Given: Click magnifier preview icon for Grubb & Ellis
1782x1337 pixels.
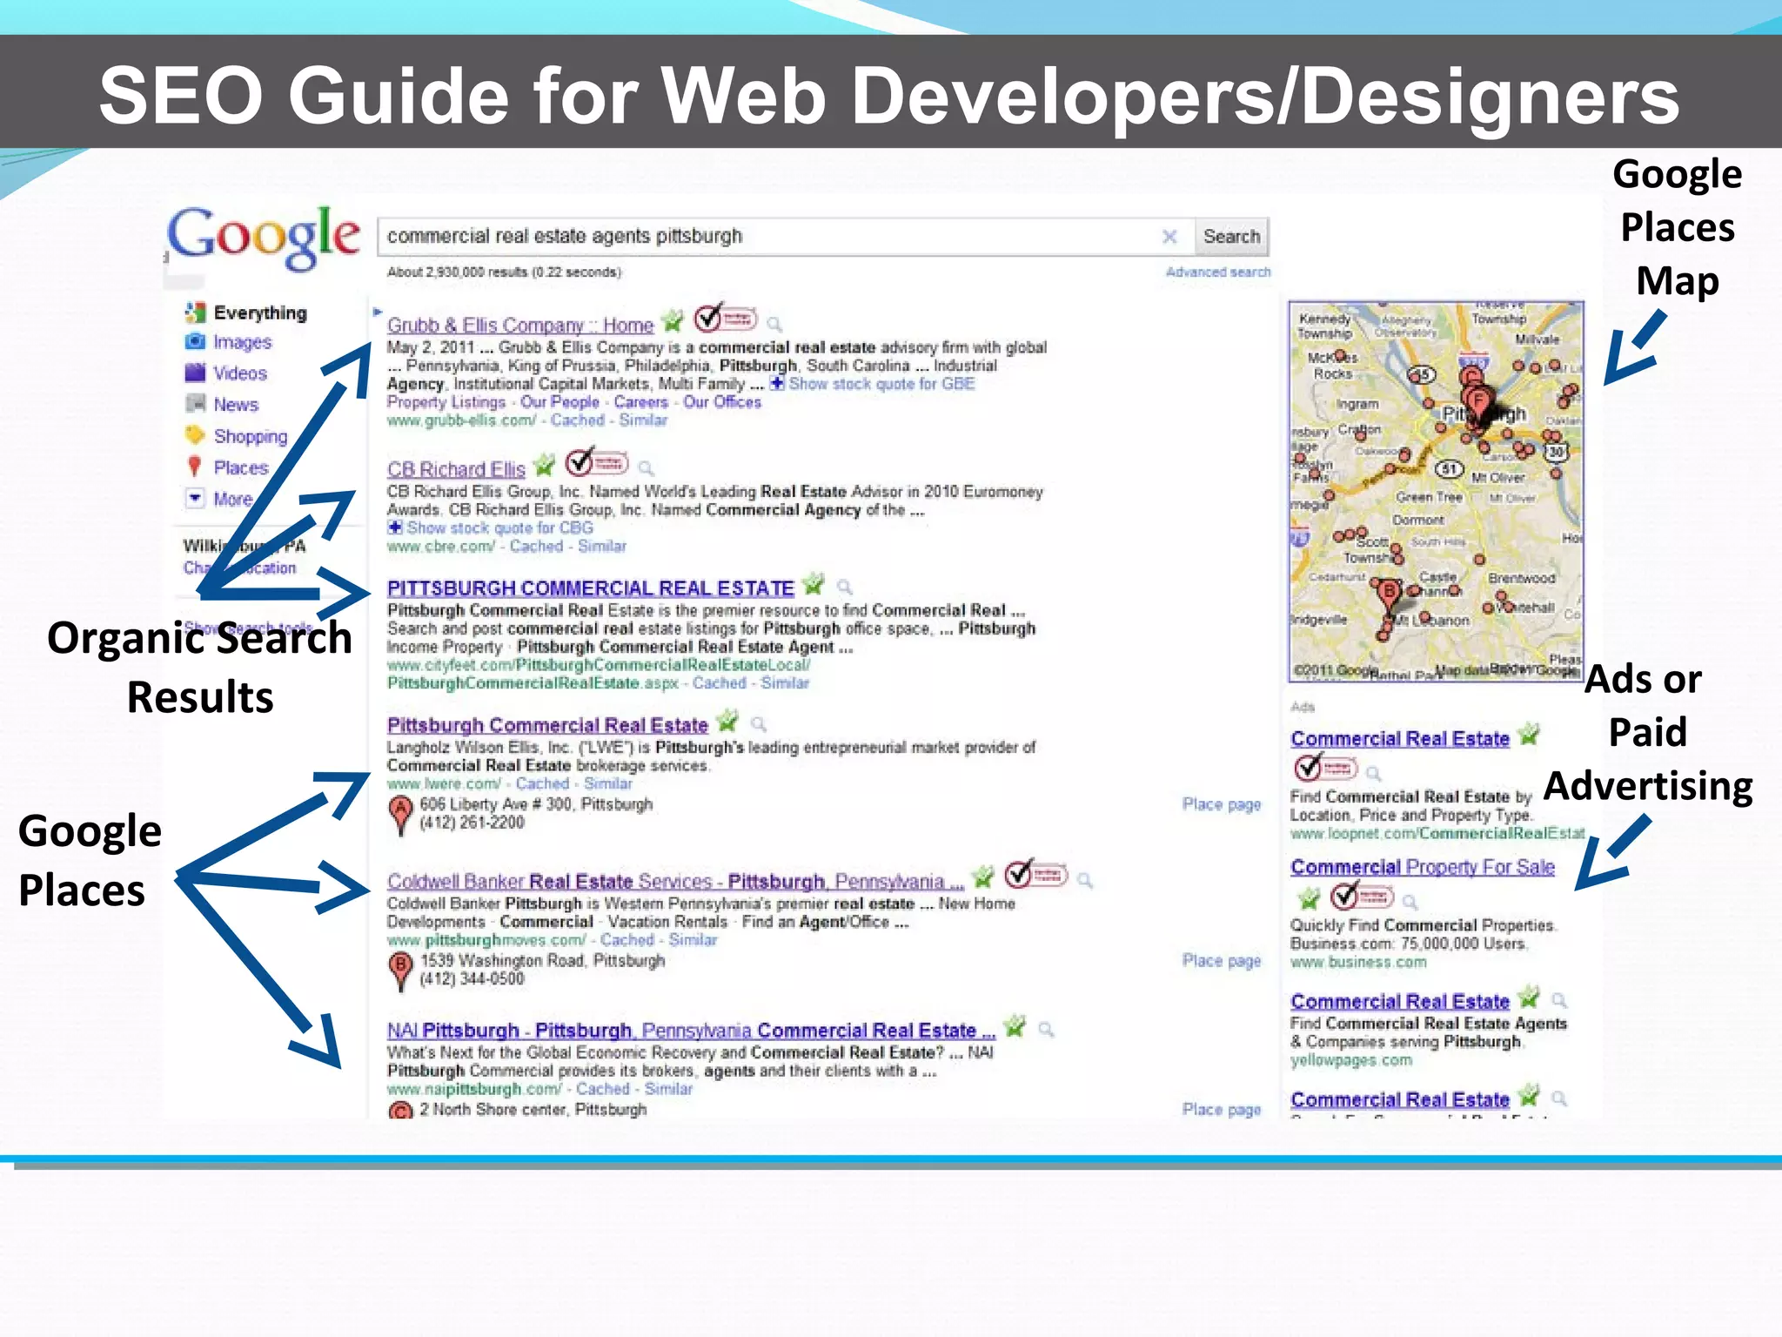Looking at the screenshot, I should coord(774,325).
